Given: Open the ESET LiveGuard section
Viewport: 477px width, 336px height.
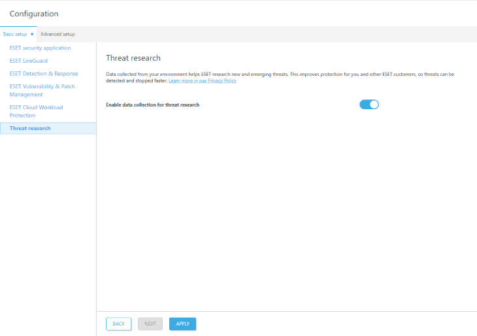Looking at the screenshot, I should coord(29,61).
